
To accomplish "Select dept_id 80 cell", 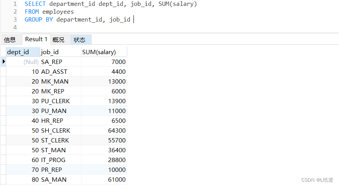I will [x=23, y=179].
